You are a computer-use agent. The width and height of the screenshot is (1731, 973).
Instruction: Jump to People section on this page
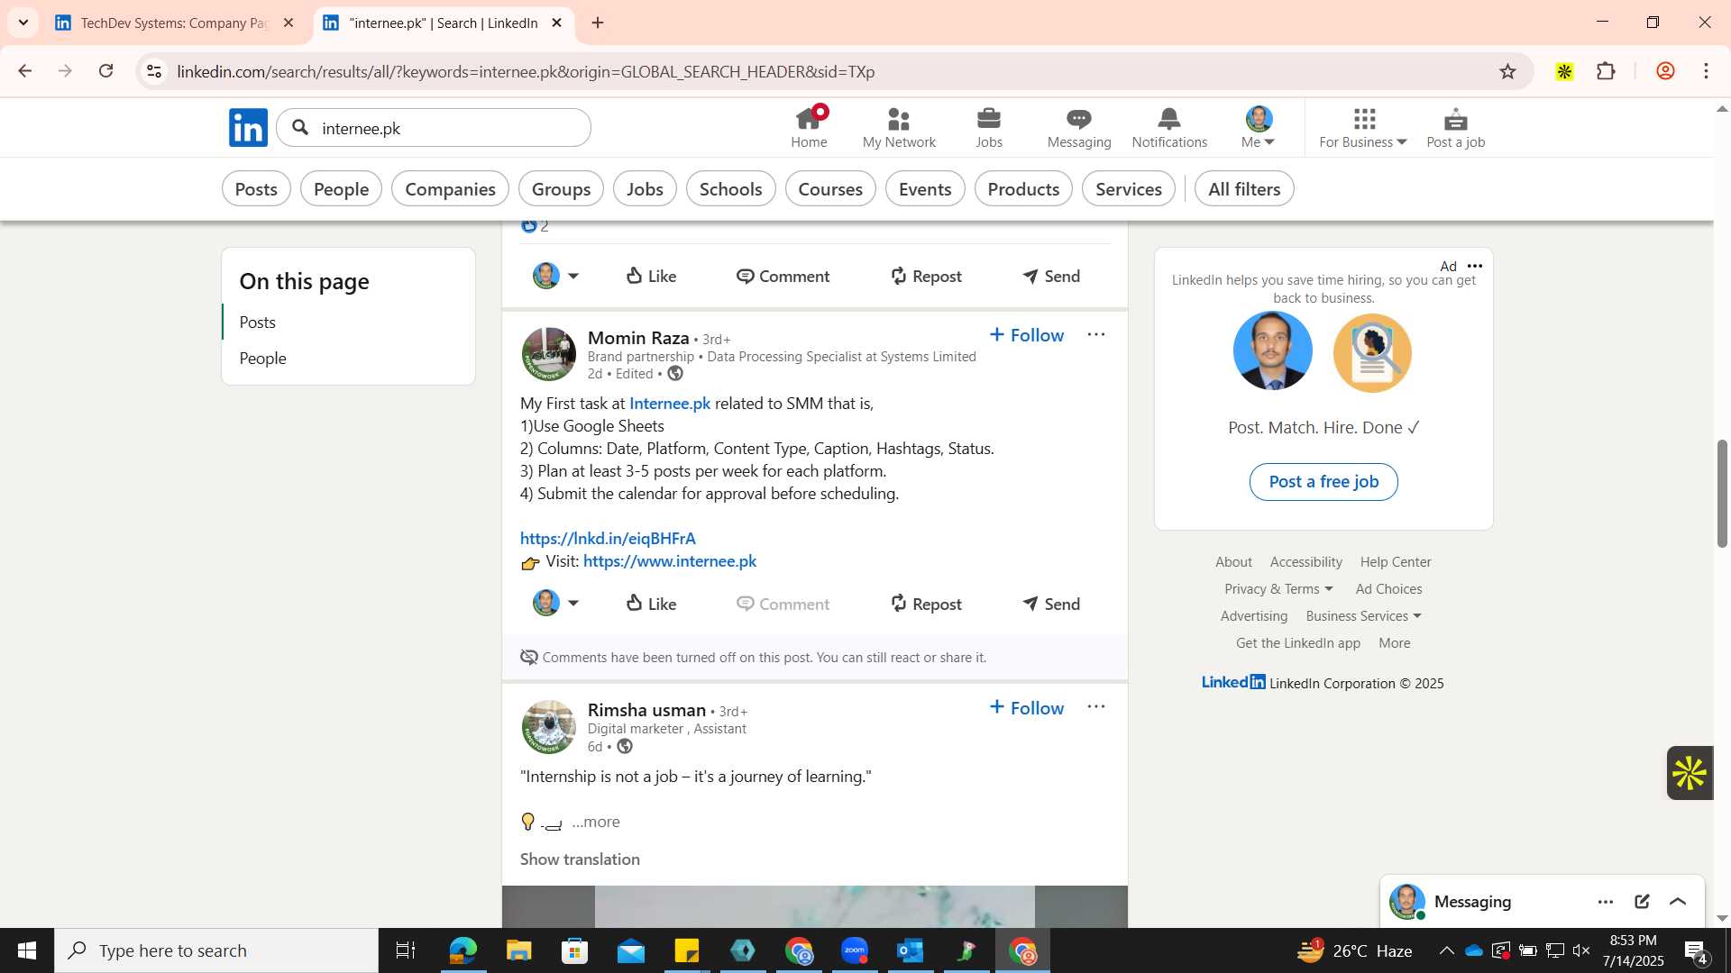(262, 359)
